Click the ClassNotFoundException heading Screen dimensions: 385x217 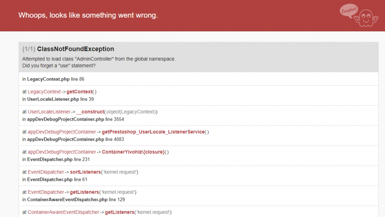pyautogui.click(x=75, y=49)
